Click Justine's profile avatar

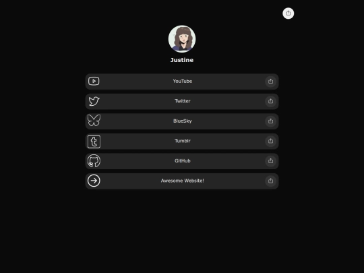(x=182, y=39)
